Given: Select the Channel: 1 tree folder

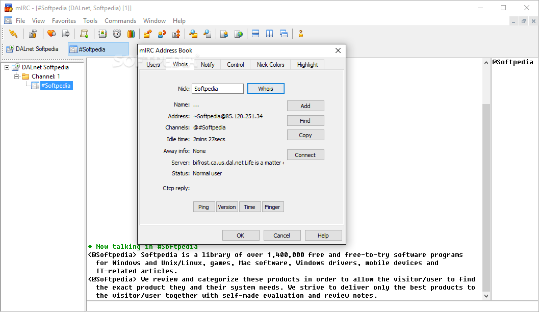Looking at the screenshot, I should click(46, 76).
